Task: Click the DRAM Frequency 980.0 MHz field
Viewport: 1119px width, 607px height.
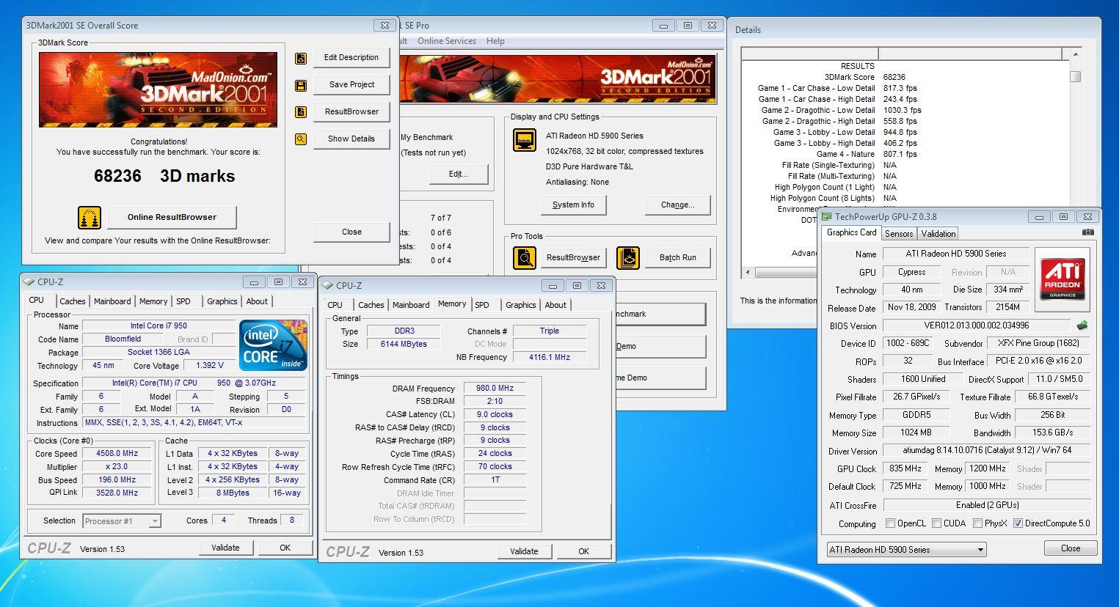Action: click(495, 389)
